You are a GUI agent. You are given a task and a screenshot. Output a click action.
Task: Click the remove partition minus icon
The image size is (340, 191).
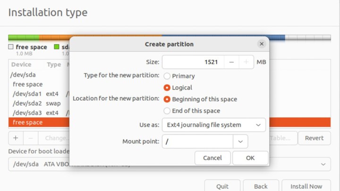[x=31, y=138]
